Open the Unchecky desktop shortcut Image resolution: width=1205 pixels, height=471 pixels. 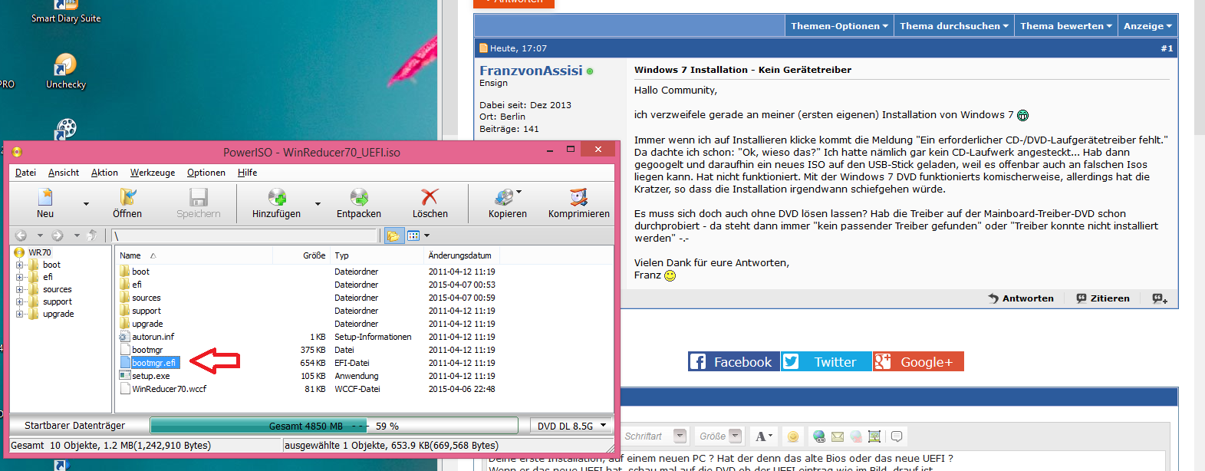click(x=65, y=71)
